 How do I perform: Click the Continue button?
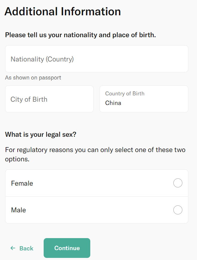tap(67, 248)
